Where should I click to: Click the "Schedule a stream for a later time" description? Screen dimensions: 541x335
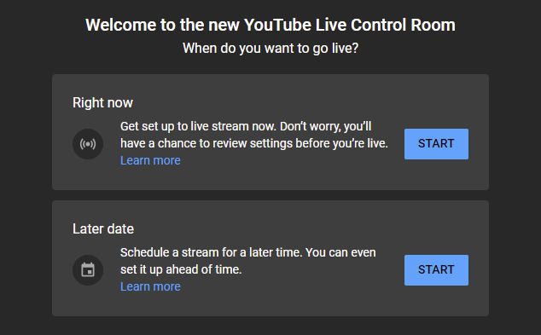coord(247,261)
